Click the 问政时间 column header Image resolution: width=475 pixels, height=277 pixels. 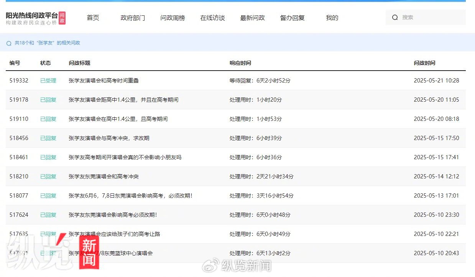424,63
